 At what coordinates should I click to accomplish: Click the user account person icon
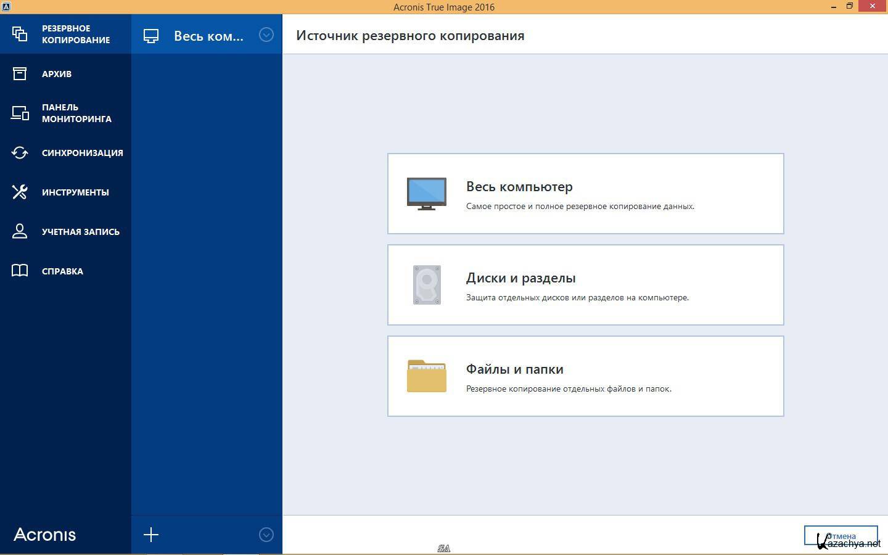pos(20,231)
